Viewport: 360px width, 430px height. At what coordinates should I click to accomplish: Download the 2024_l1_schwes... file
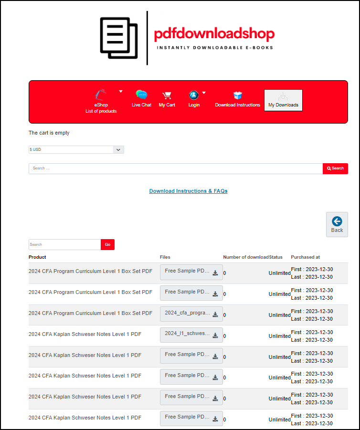coord(191,335)
